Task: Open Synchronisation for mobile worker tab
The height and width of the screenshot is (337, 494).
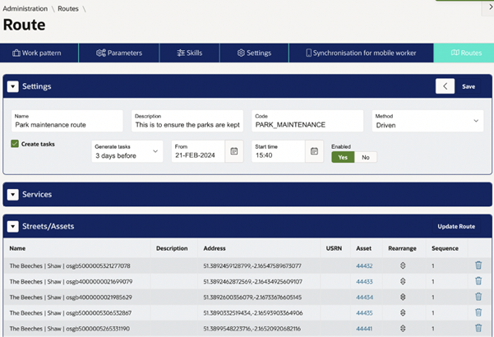Action: [x=361, y=53]
